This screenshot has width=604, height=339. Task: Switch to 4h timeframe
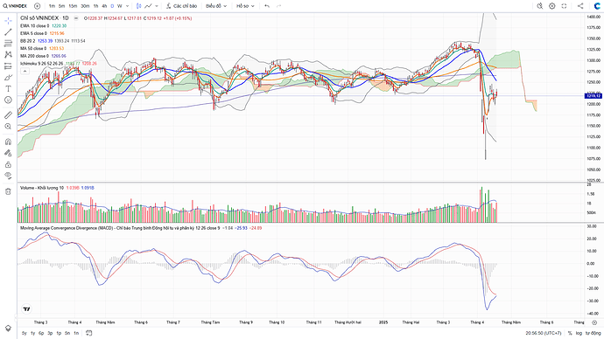104,6
